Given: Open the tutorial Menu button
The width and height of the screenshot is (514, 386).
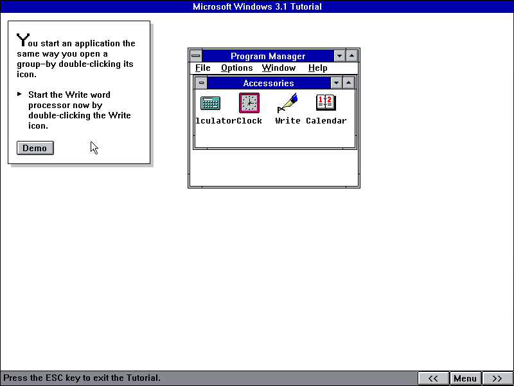Looking at the screenshot, I should pos(465,378).
